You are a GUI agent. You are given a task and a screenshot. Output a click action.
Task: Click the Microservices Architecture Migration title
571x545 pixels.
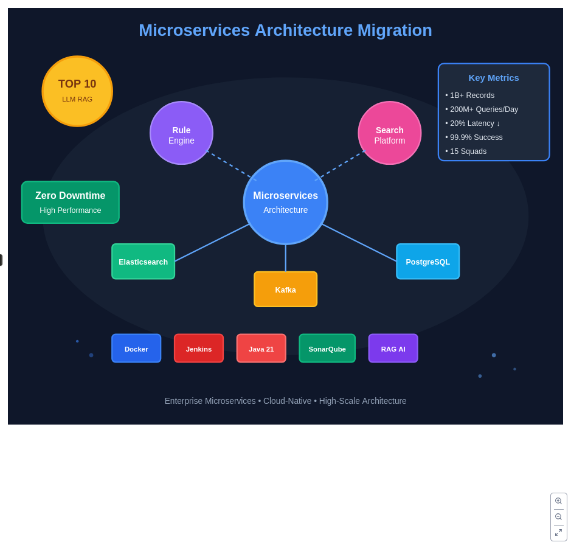[285, 30]
